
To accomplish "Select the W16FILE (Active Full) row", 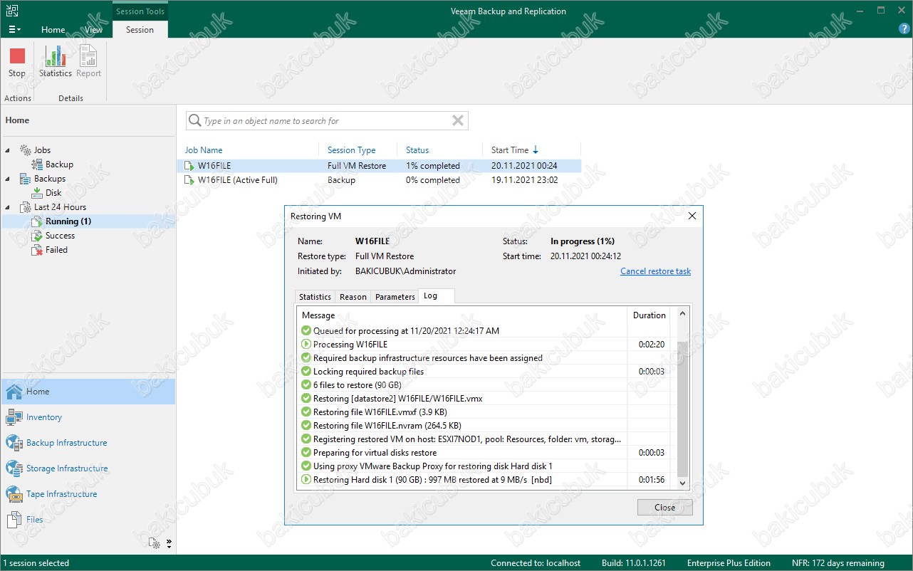I will (x=379, y=180).
